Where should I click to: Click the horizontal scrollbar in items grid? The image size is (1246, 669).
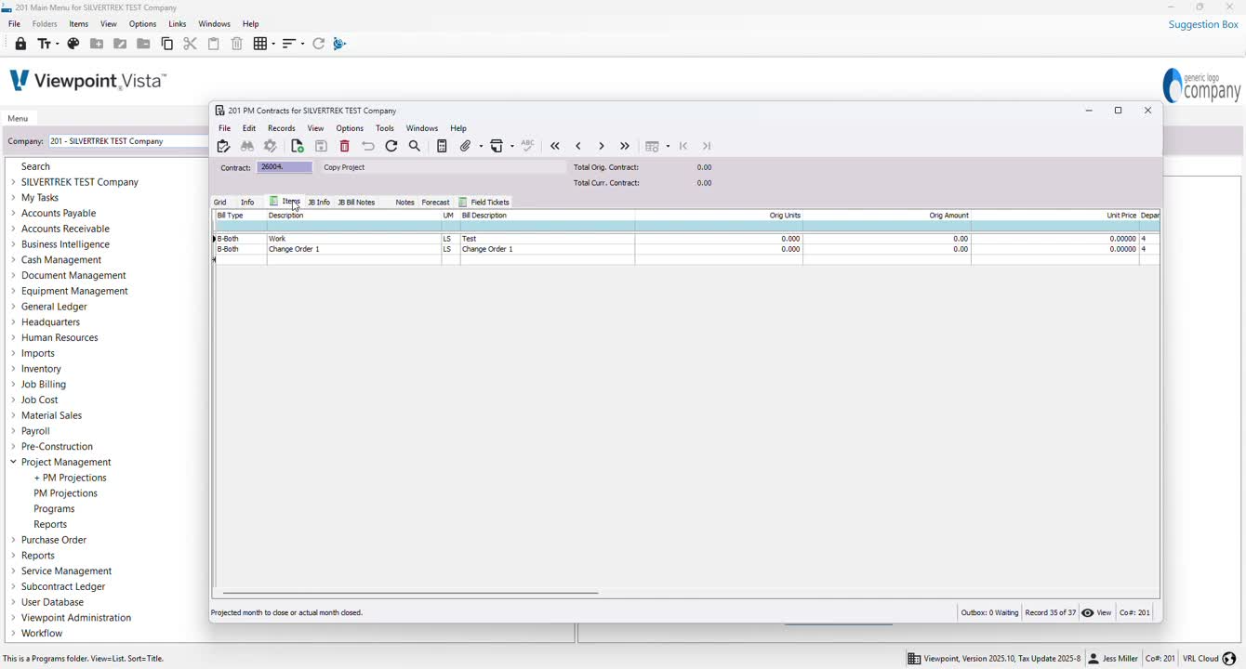[x=410, y=593]
